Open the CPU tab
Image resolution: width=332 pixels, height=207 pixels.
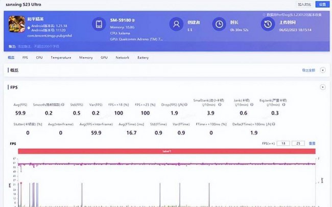pos(39,58)
